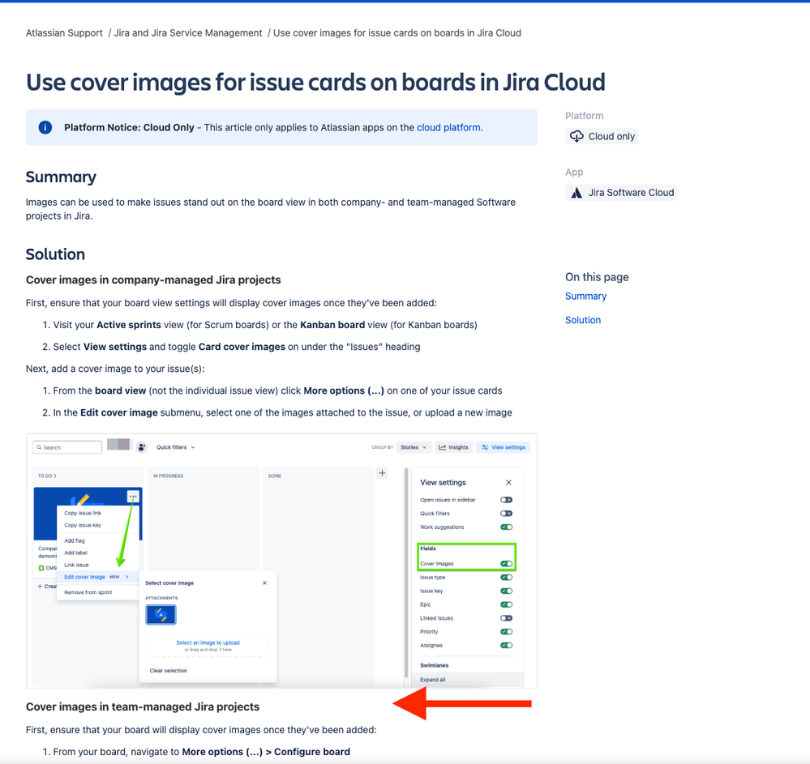
Task: Click Select an image to upload
Action: click(x=208, y=642)
